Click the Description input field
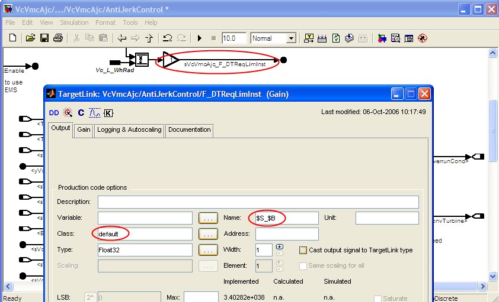The height and width of the screenshot is (302, 499). point(258,202)
